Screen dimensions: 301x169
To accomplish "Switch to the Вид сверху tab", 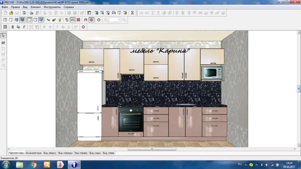I will pyautogui.click(x=50, y=153).
